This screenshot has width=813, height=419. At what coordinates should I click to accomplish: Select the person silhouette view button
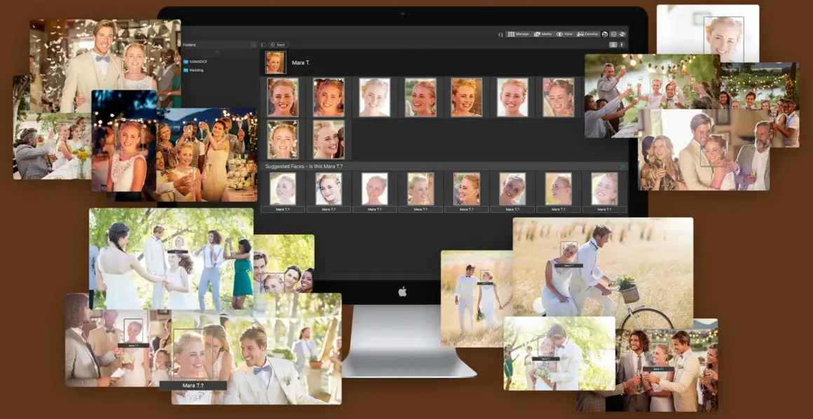(x=613, y=45)
